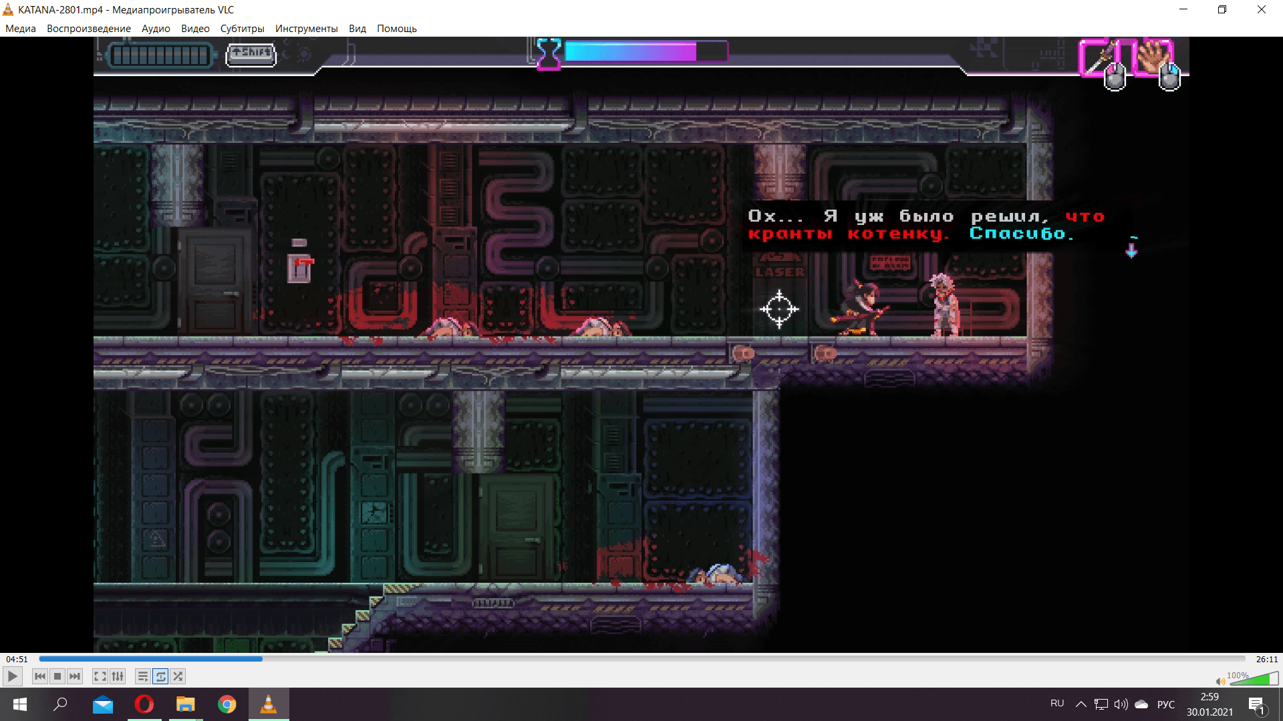Open the Аудио menu
The height and width of the screenshot is (721, 1283).
(156, 29)
